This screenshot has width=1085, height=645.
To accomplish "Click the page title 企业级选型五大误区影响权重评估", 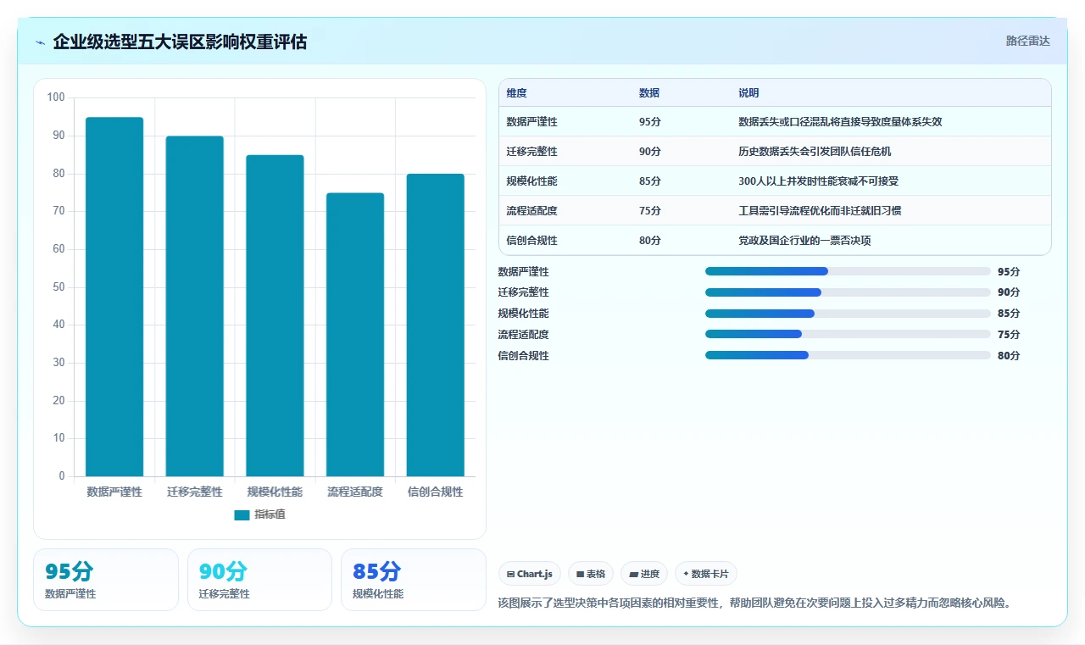I will 180,42.
